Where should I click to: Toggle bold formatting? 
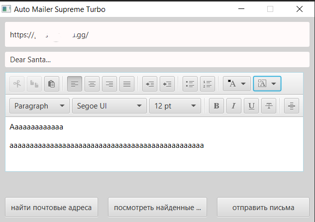coord(216,106)
